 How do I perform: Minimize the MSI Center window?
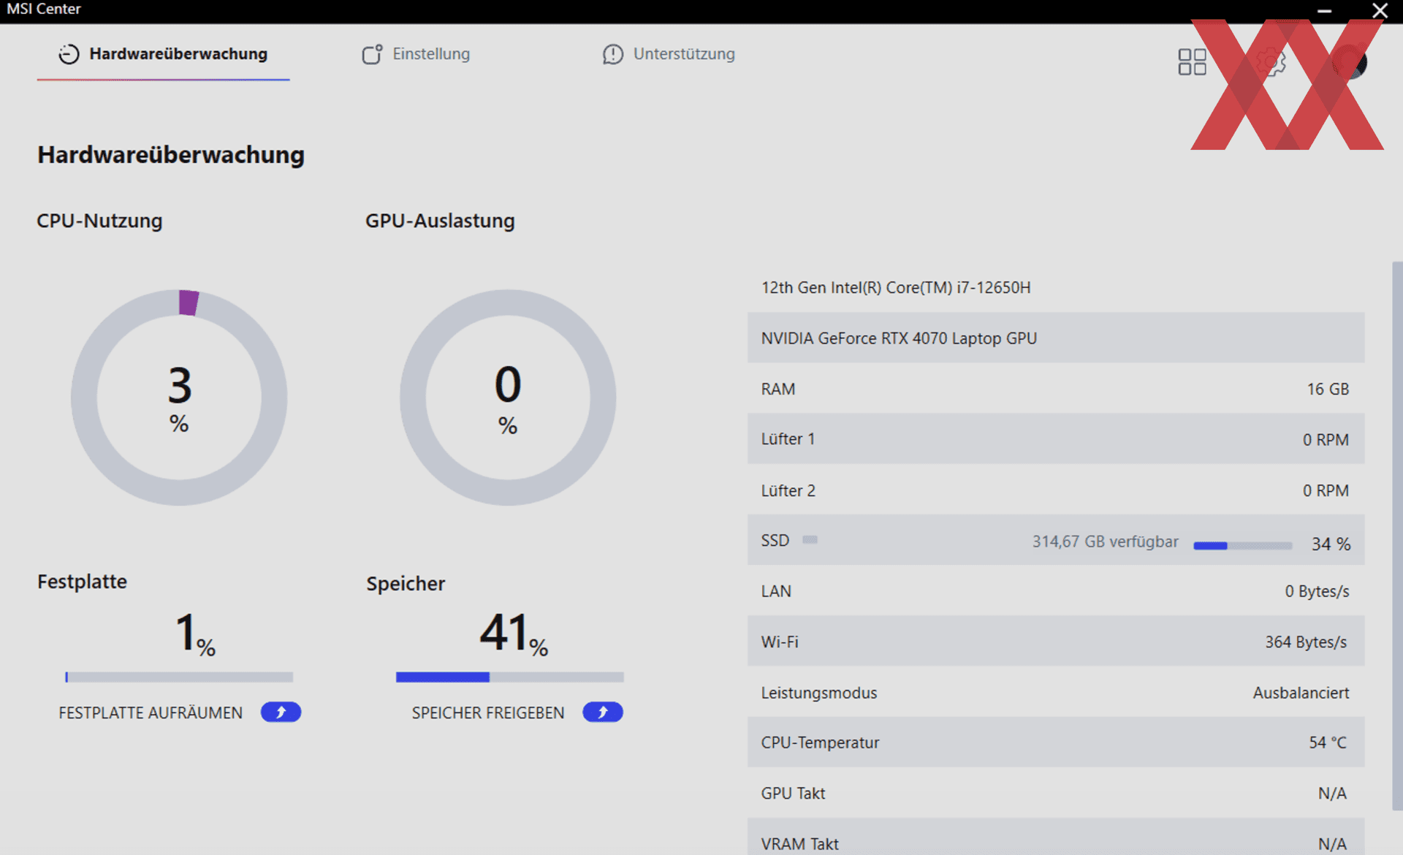[1324, 11]
